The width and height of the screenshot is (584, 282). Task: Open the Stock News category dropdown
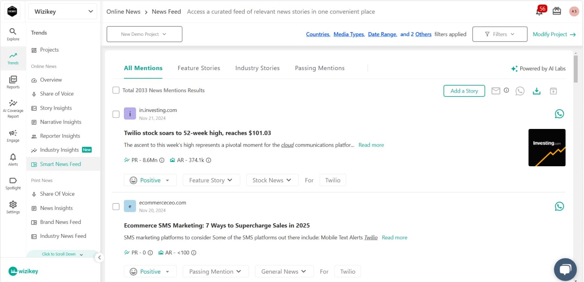(272, 180)
